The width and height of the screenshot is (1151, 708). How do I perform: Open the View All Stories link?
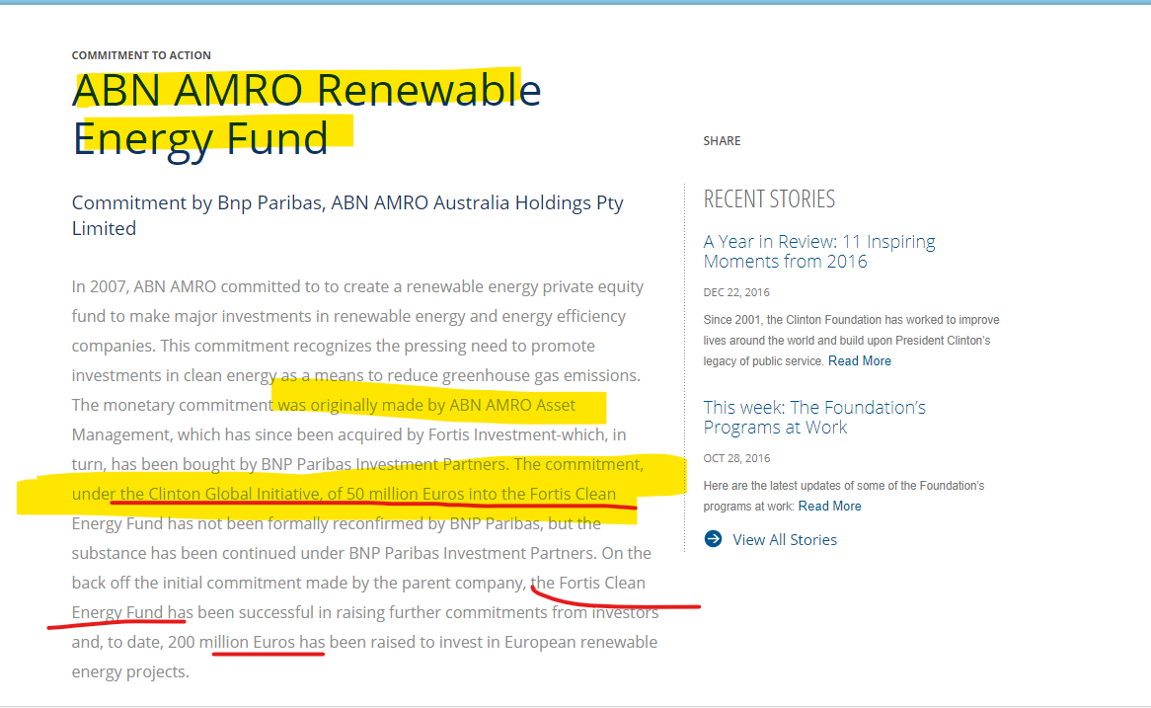784,540
